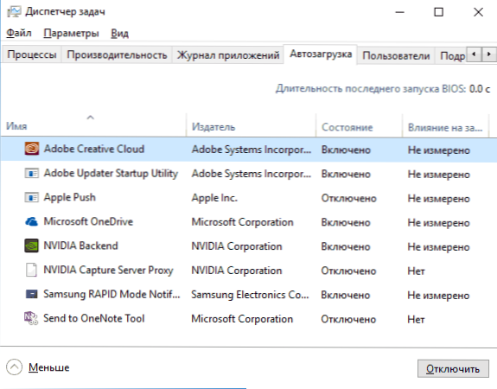Click the NVIDIA Backend green icon

tap(32, 246)
